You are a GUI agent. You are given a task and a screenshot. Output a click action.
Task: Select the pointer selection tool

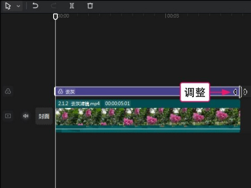coord(8,6)
